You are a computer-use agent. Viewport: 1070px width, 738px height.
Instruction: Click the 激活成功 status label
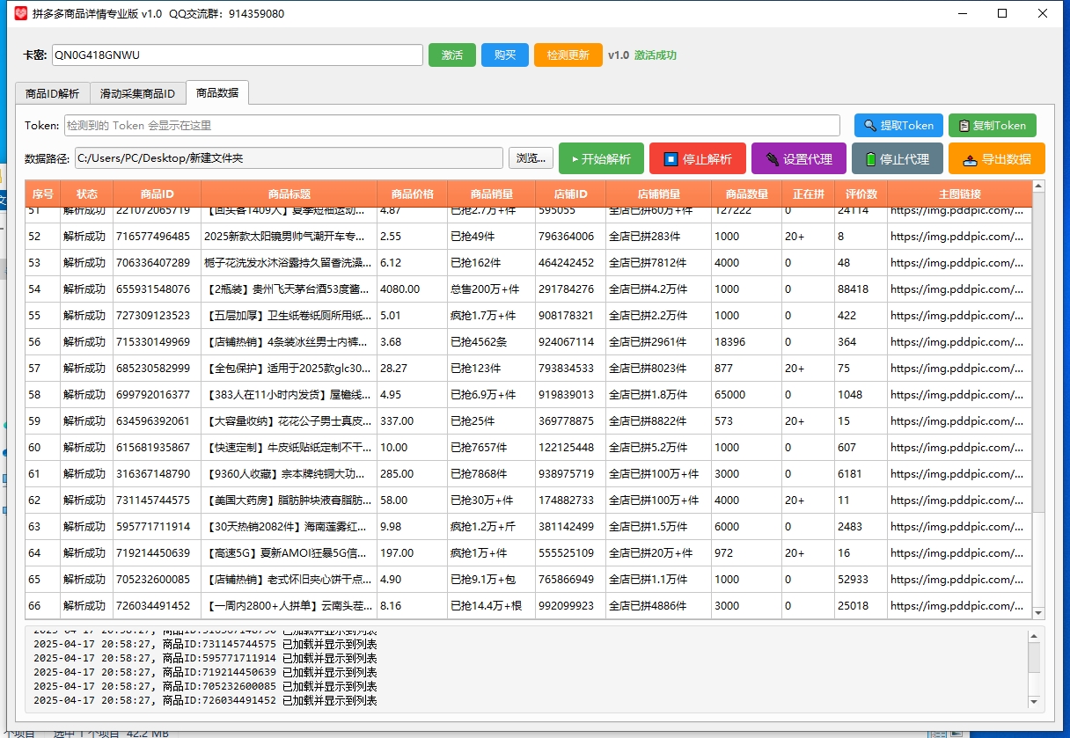(656, 55)
